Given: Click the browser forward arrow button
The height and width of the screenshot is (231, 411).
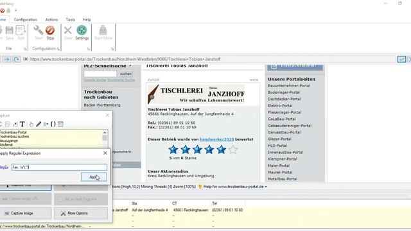Looking at the screenshot, I should click(6, 59).
